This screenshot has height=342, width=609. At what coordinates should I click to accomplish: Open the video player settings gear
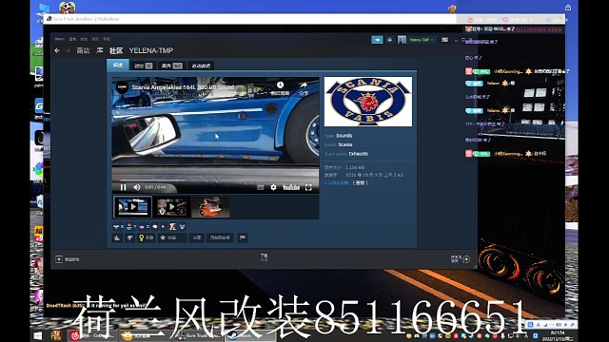pos(273,187)
